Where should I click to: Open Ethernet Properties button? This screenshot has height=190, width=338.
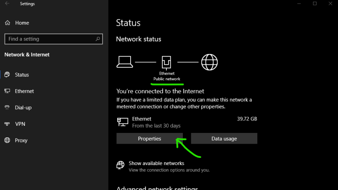click(x=149, y=138)
